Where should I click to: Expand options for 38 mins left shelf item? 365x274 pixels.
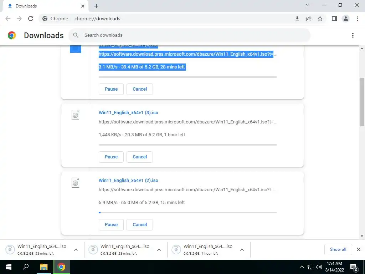click(76, 250)
